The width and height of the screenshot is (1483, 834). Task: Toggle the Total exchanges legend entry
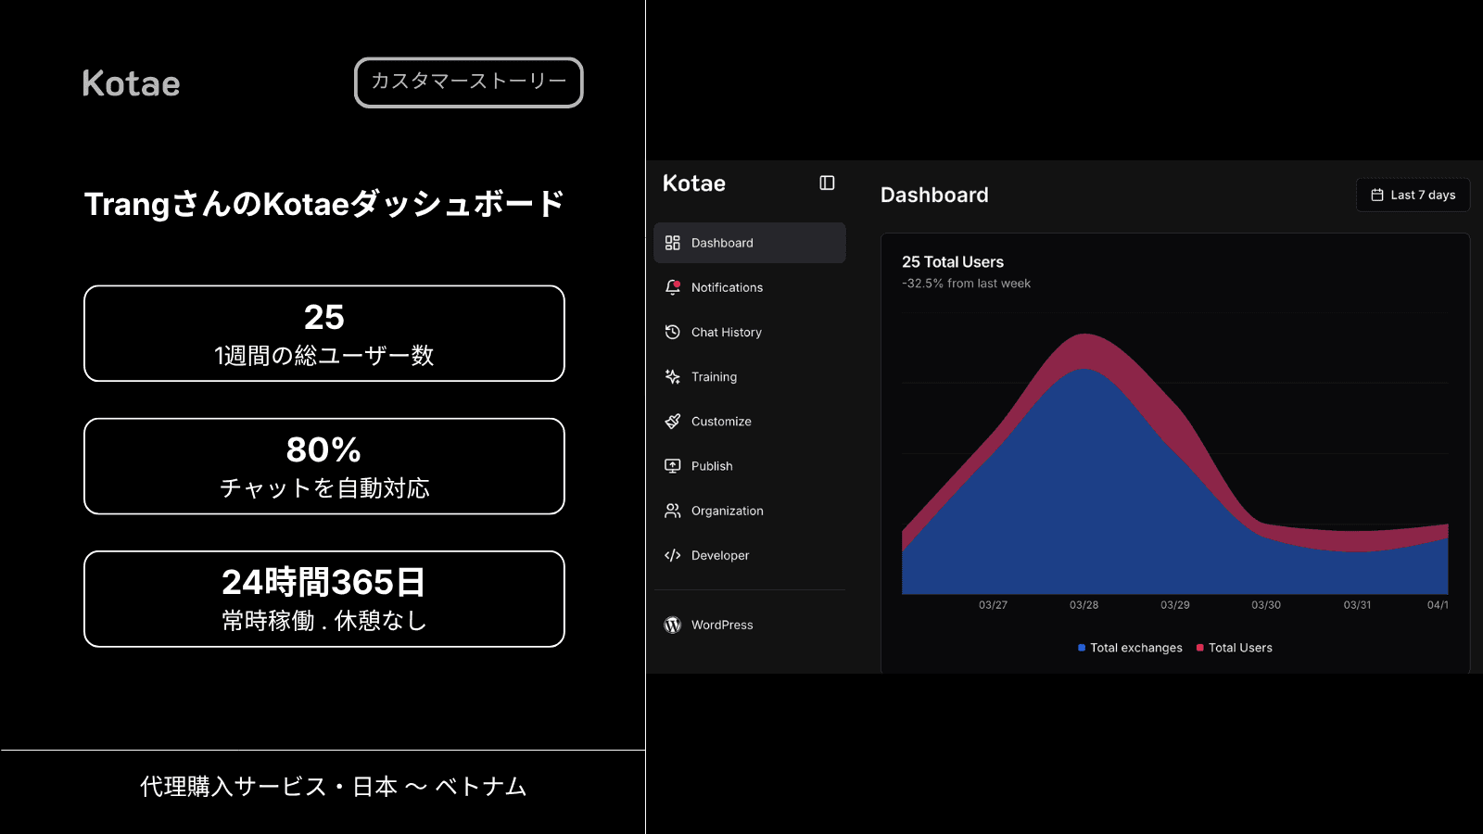pos(1130,648)
